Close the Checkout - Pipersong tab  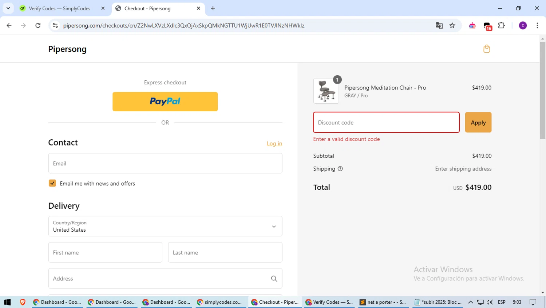coord(198,8)
